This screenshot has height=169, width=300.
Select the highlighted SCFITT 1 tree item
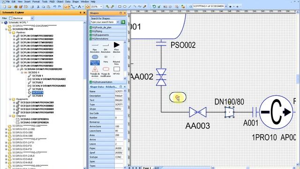click(37, 92)
